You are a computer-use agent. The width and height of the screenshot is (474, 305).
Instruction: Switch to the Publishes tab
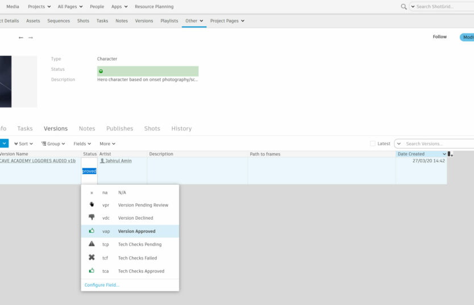(x=119, y=129)
